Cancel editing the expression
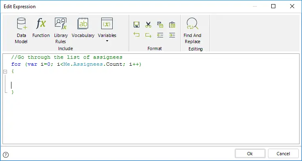Screen dimensions: 302x161 point(283,154)
